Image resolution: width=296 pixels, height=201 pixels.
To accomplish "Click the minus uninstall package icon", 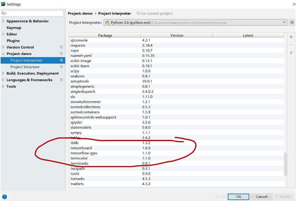I will pyautogui.click(x=291, y=45).
